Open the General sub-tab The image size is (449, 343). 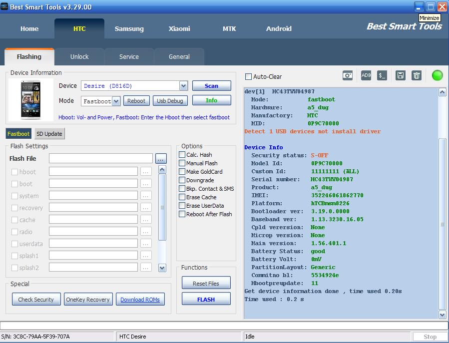tap(179, 57)
